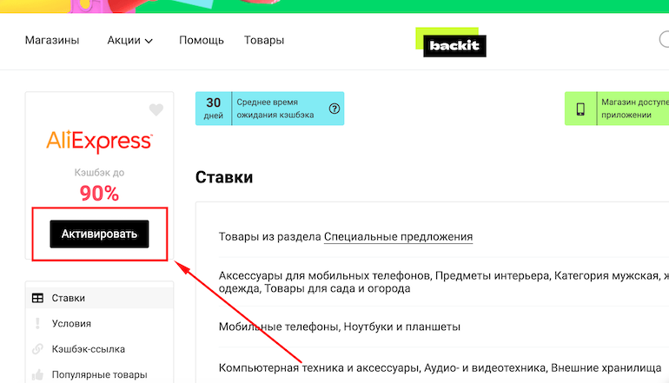Screen dimensions: 669x383
Task: Open the Специальные предложения link
Action: click(x=398, y=237)
